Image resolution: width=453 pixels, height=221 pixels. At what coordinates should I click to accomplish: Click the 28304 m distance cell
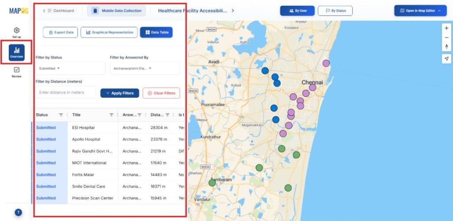pos(159,128)
